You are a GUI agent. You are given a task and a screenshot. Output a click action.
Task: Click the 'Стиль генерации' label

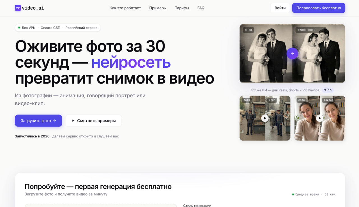(x=197, y=205)
